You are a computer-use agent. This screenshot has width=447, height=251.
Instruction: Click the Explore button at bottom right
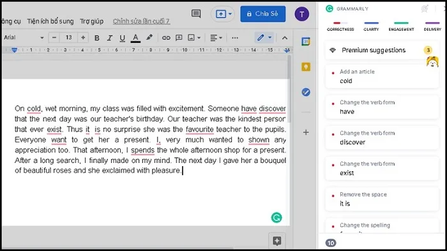(x=277, y=241)
